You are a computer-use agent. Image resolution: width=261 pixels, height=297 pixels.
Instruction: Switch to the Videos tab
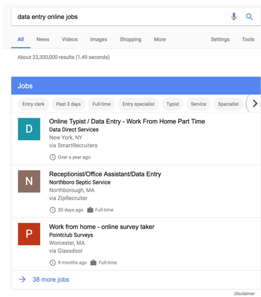tap(70, 40)
